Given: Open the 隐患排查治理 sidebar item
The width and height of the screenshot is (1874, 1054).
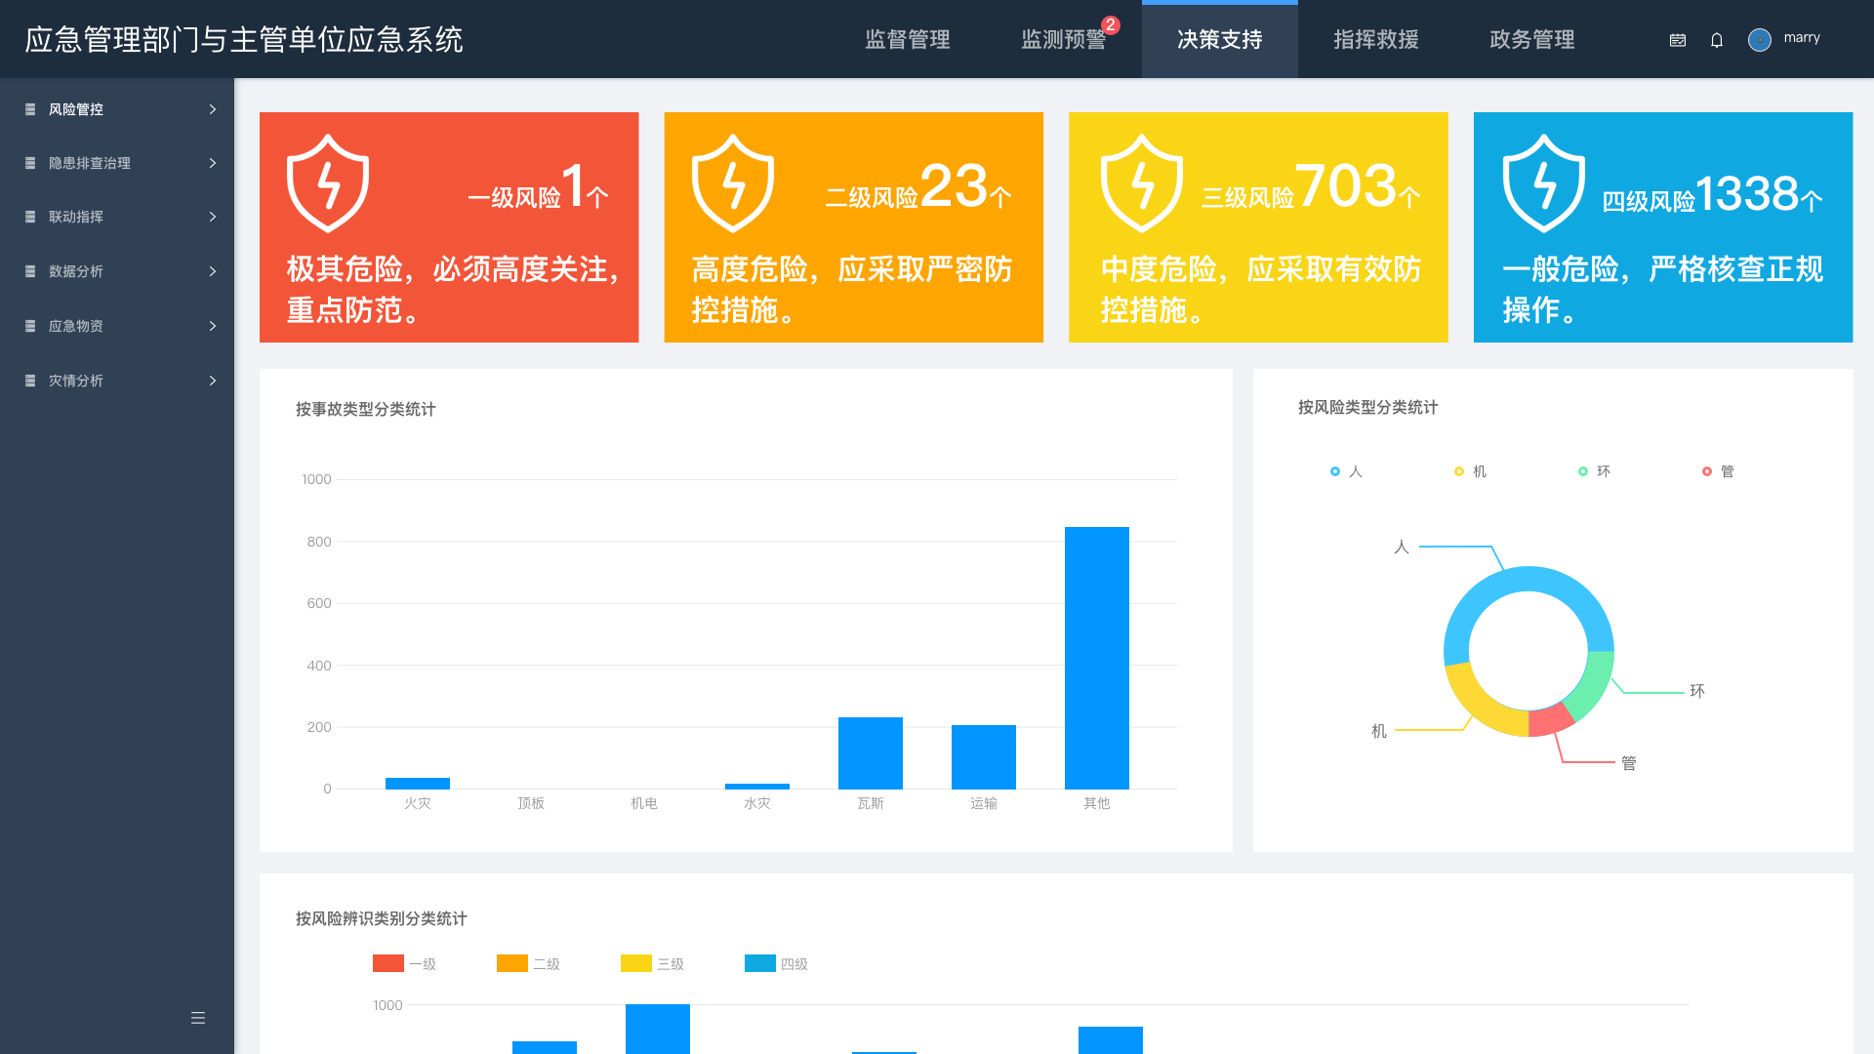Looking at the screenshot, I should [90, 163].
